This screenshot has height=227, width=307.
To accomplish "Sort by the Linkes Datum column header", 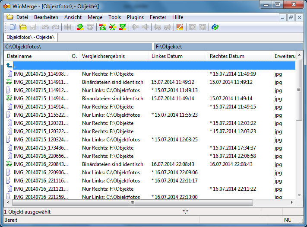I will click(178, 56).
